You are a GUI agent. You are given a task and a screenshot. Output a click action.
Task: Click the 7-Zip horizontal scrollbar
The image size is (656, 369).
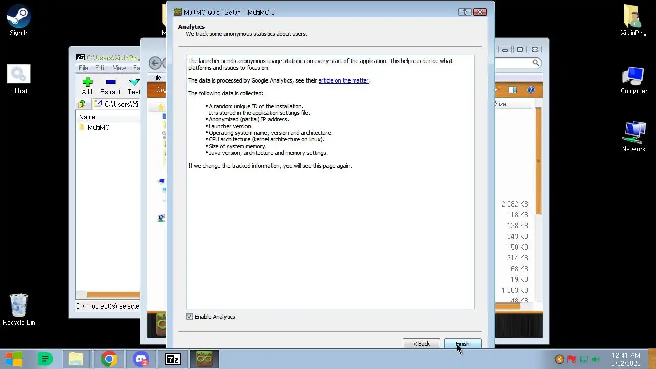coord(113,295)
